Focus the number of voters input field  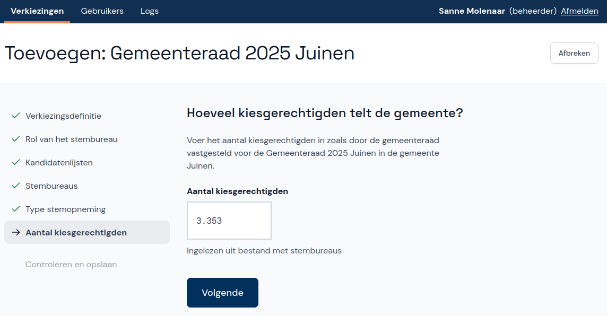(x=229, y=221)
